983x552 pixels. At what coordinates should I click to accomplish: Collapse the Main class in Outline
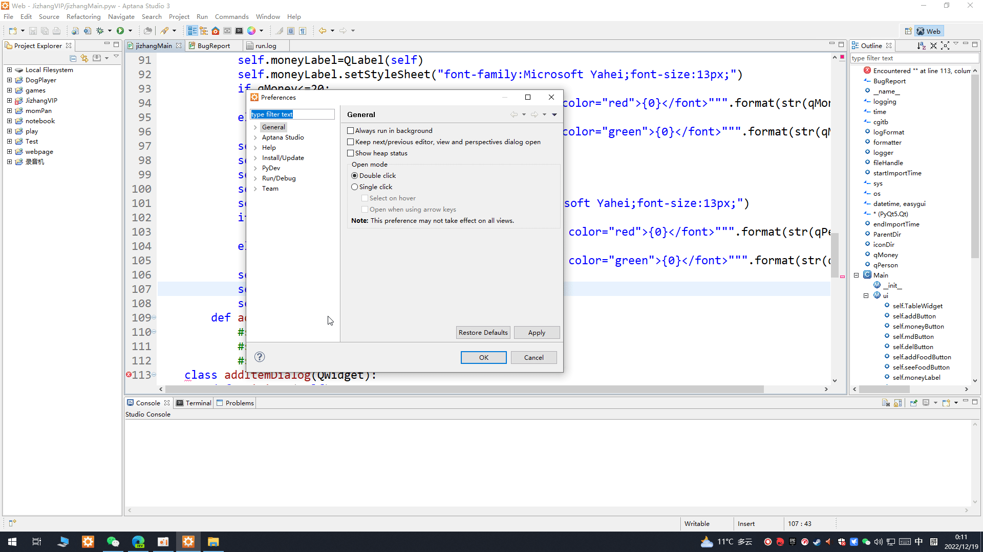point(856,275)
